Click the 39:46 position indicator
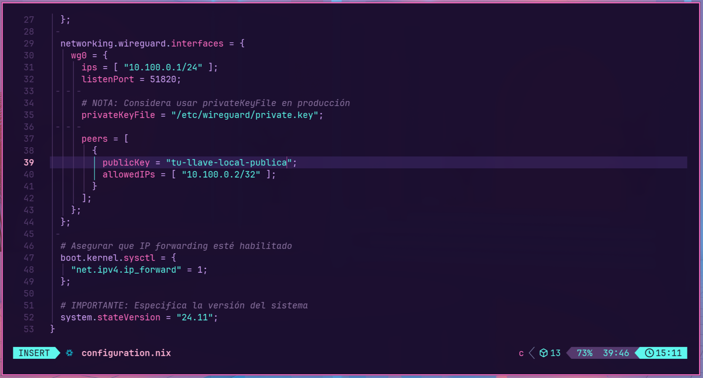Screen dimensions: 703x378 [615, 353]
